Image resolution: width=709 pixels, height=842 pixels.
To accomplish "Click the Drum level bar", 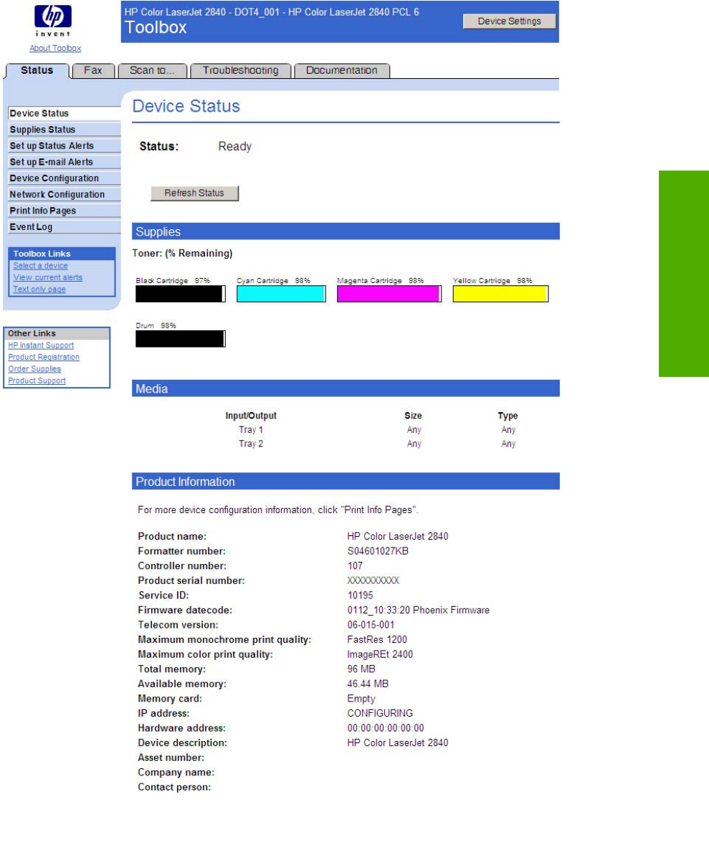I will pyautogui.click(x=181, y=339).
